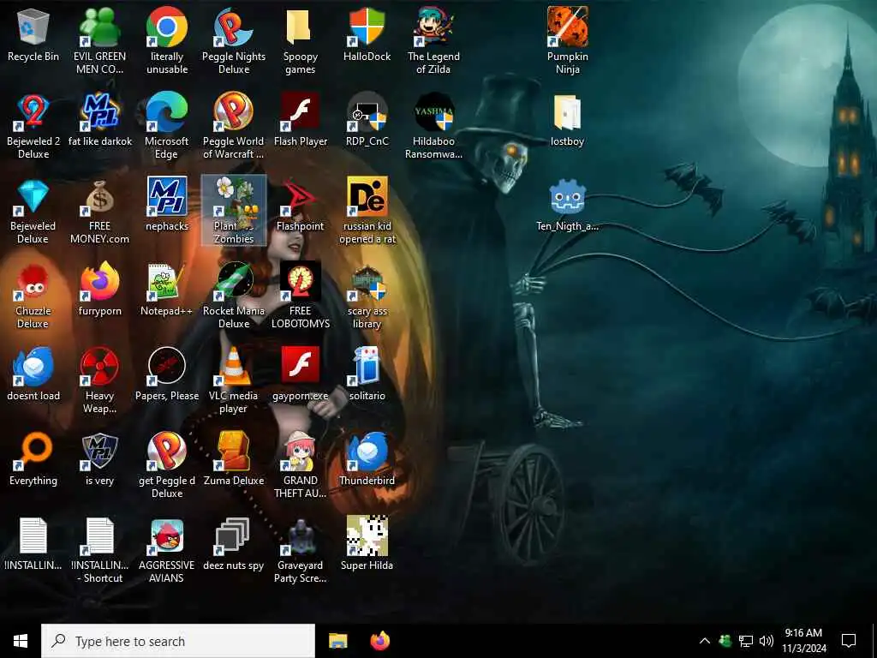Screen dimensions: 877x658
Task: Open network status tray icon
Action: click(x=746, y=641)
